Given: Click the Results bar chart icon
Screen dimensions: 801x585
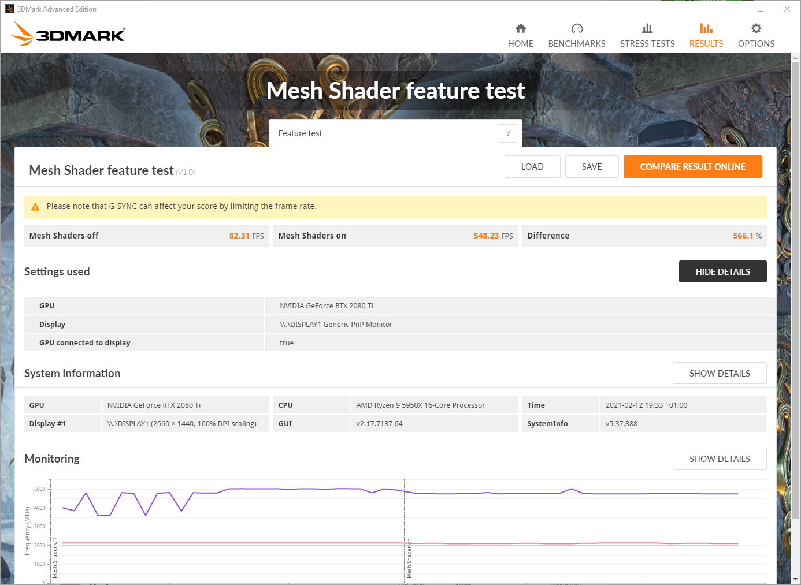Looking at the screenshot, I should (x=706, y=28).
